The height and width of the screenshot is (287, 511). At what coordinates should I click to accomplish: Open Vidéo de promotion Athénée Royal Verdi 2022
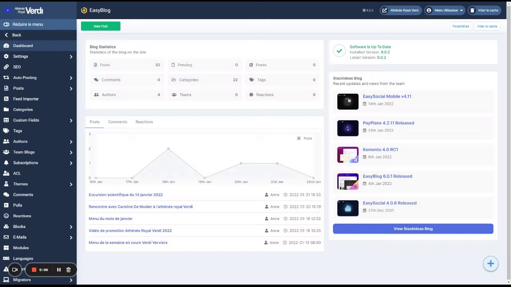click(x=130, y=231)
